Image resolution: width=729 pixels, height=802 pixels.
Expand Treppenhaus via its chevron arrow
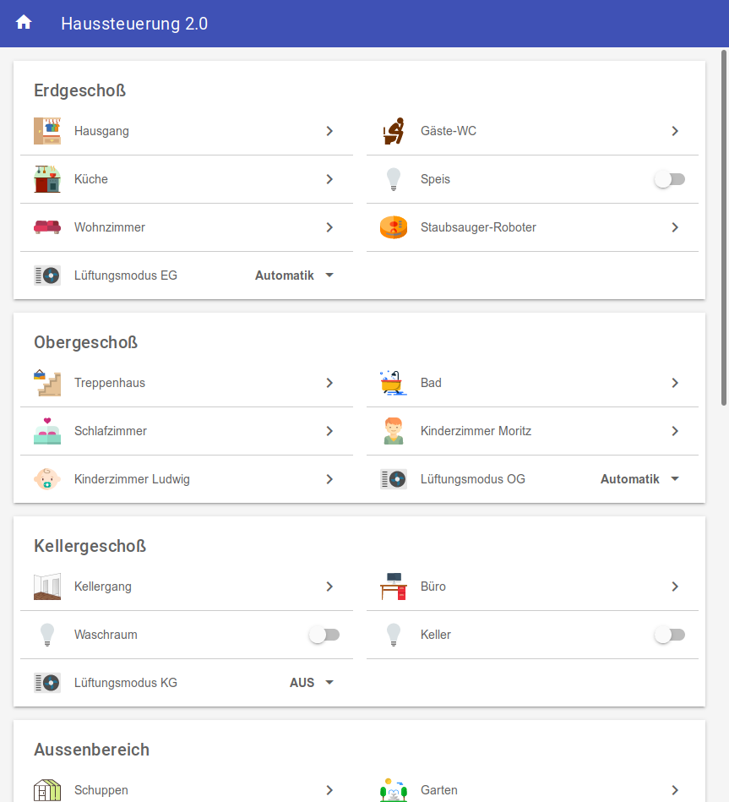[329, 383]
